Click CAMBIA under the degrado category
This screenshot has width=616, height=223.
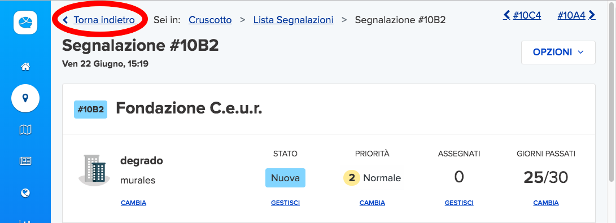(134, 203)
